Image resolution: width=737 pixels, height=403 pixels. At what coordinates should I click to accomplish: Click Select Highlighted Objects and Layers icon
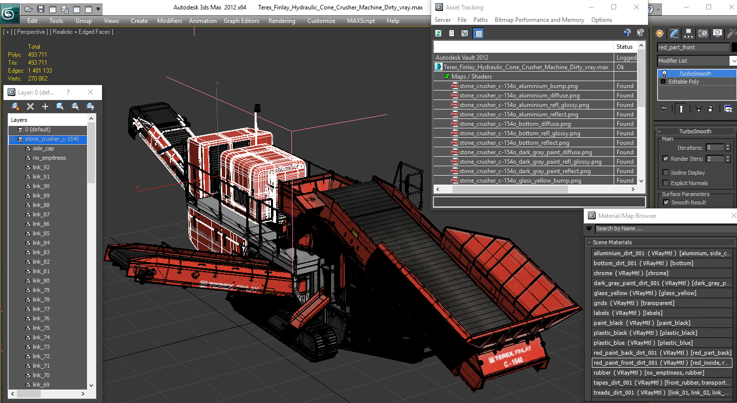point(60,106)
